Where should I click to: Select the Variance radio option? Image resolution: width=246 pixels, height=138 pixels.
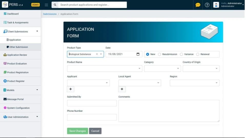point(181,54)
